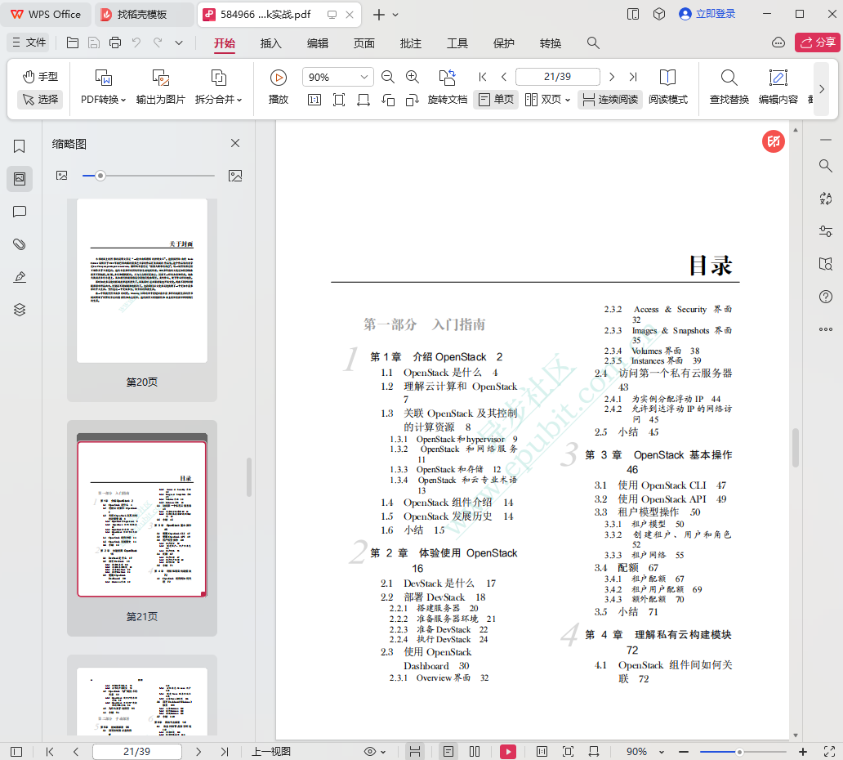Switch to the 插入 ribbon tab
The image size is (843, 760).
[270, 43]
